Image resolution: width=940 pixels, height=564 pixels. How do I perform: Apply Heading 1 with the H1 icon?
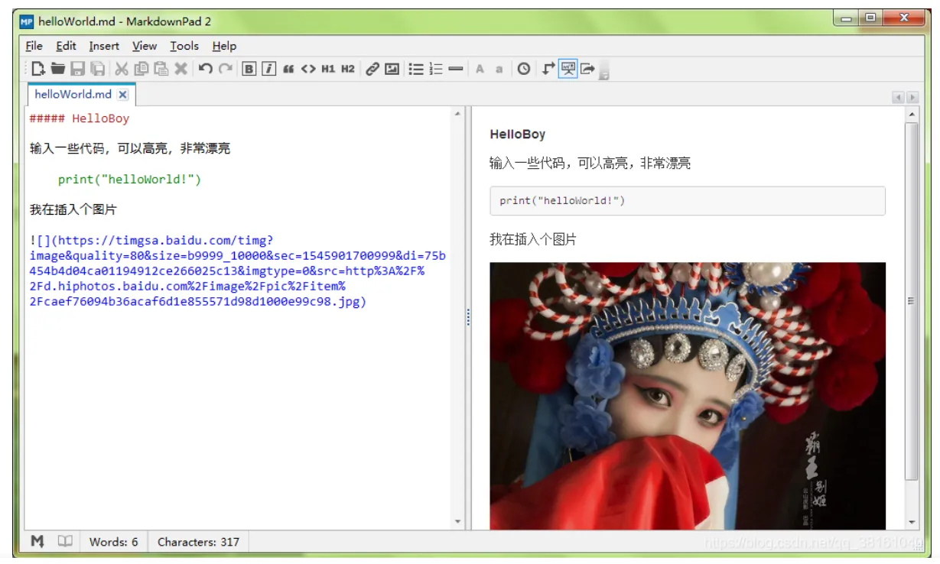(328, 69)
